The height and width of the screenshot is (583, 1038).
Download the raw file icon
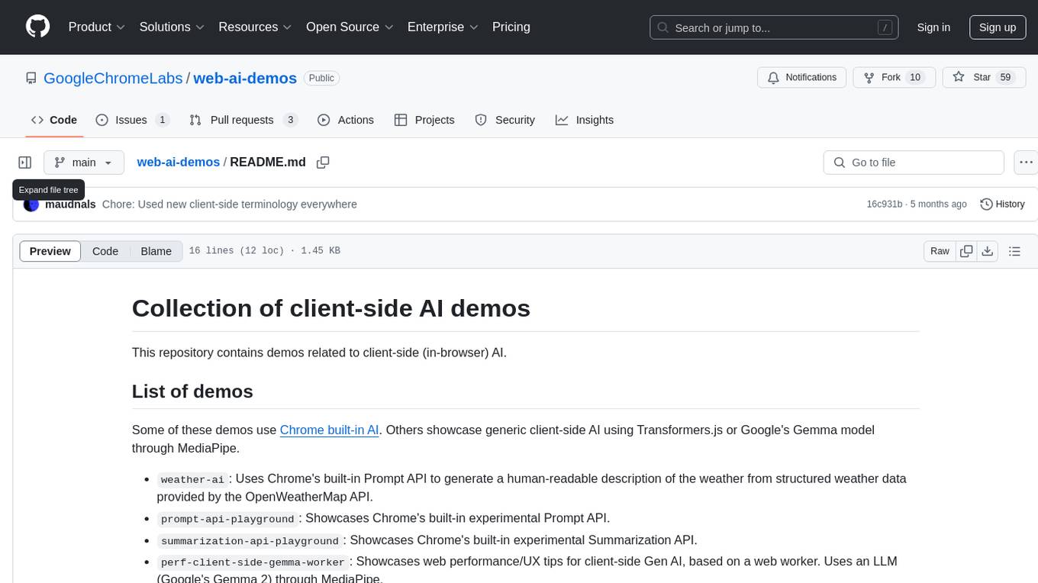pos(987,251)
